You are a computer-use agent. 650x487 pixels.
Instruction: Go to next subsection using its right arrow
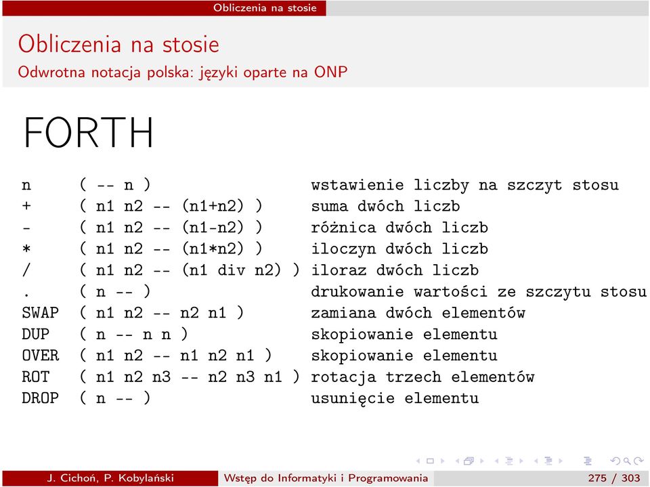(x=521, y=461)
